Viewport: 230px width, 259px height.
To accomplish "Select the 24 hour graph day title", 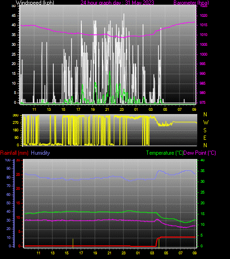I will (x=117, y=3).
